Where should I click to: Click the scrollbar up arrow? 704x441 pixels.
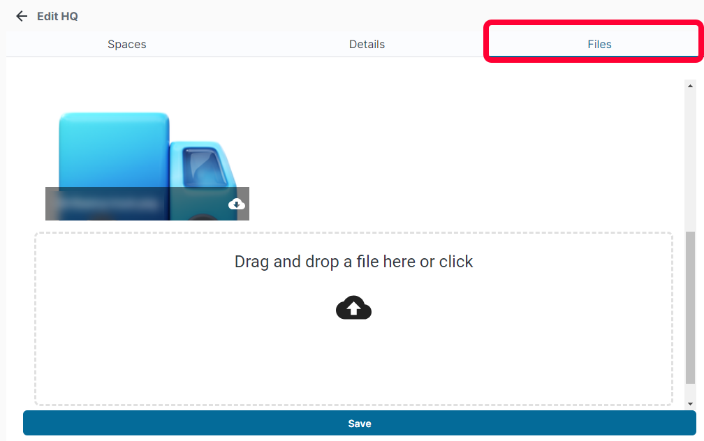pyautogui.click(x=690, y=86)
